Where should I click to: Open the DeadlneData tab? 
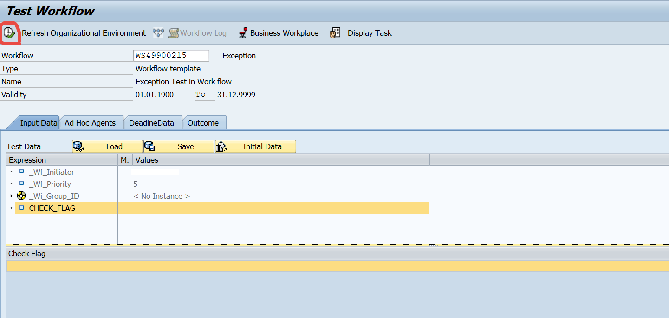pyautogui.click(x=152, y=123)
